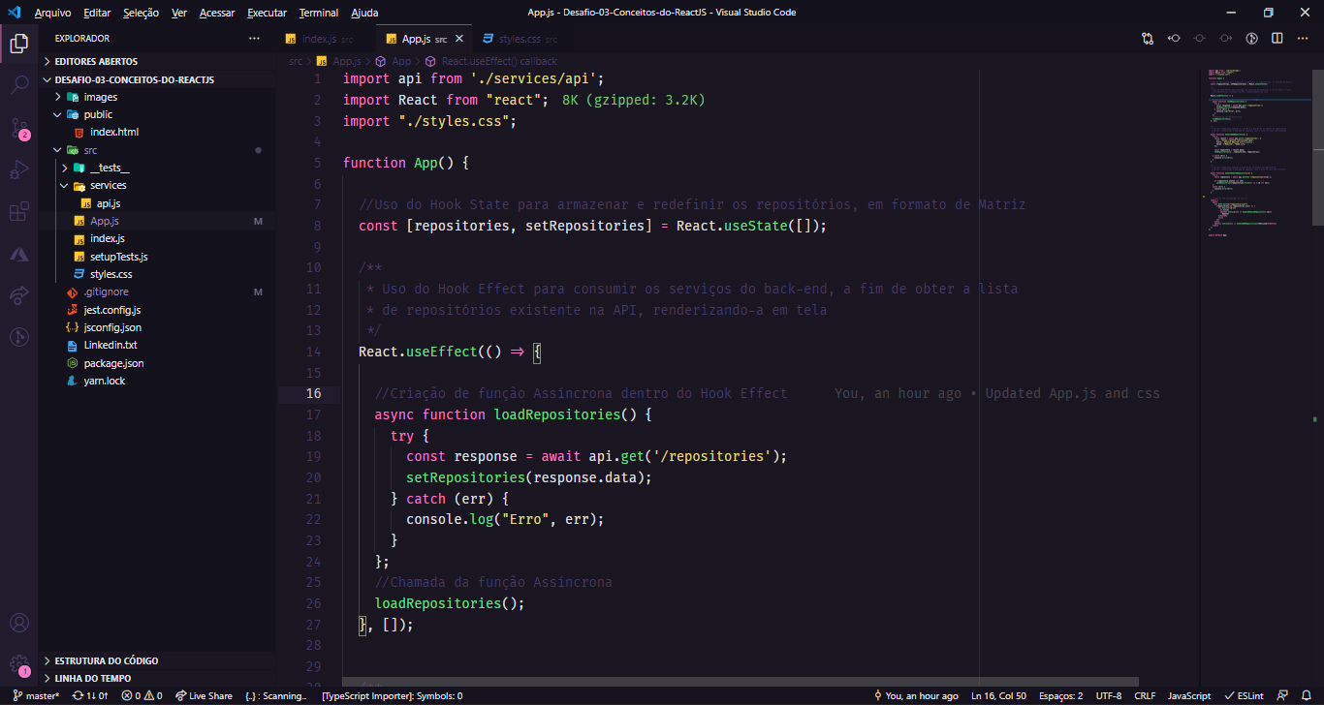1324x705 pixels.
Task: Open the Extensions view
Action: point(17,211)
